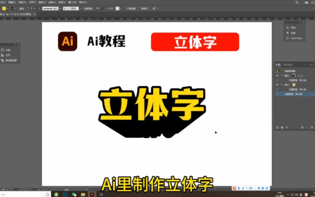The height and width of the screenshot is (197, 315).
Task: Open the 5 点圆形 brush definition dropdown
Action: point(80,8)
